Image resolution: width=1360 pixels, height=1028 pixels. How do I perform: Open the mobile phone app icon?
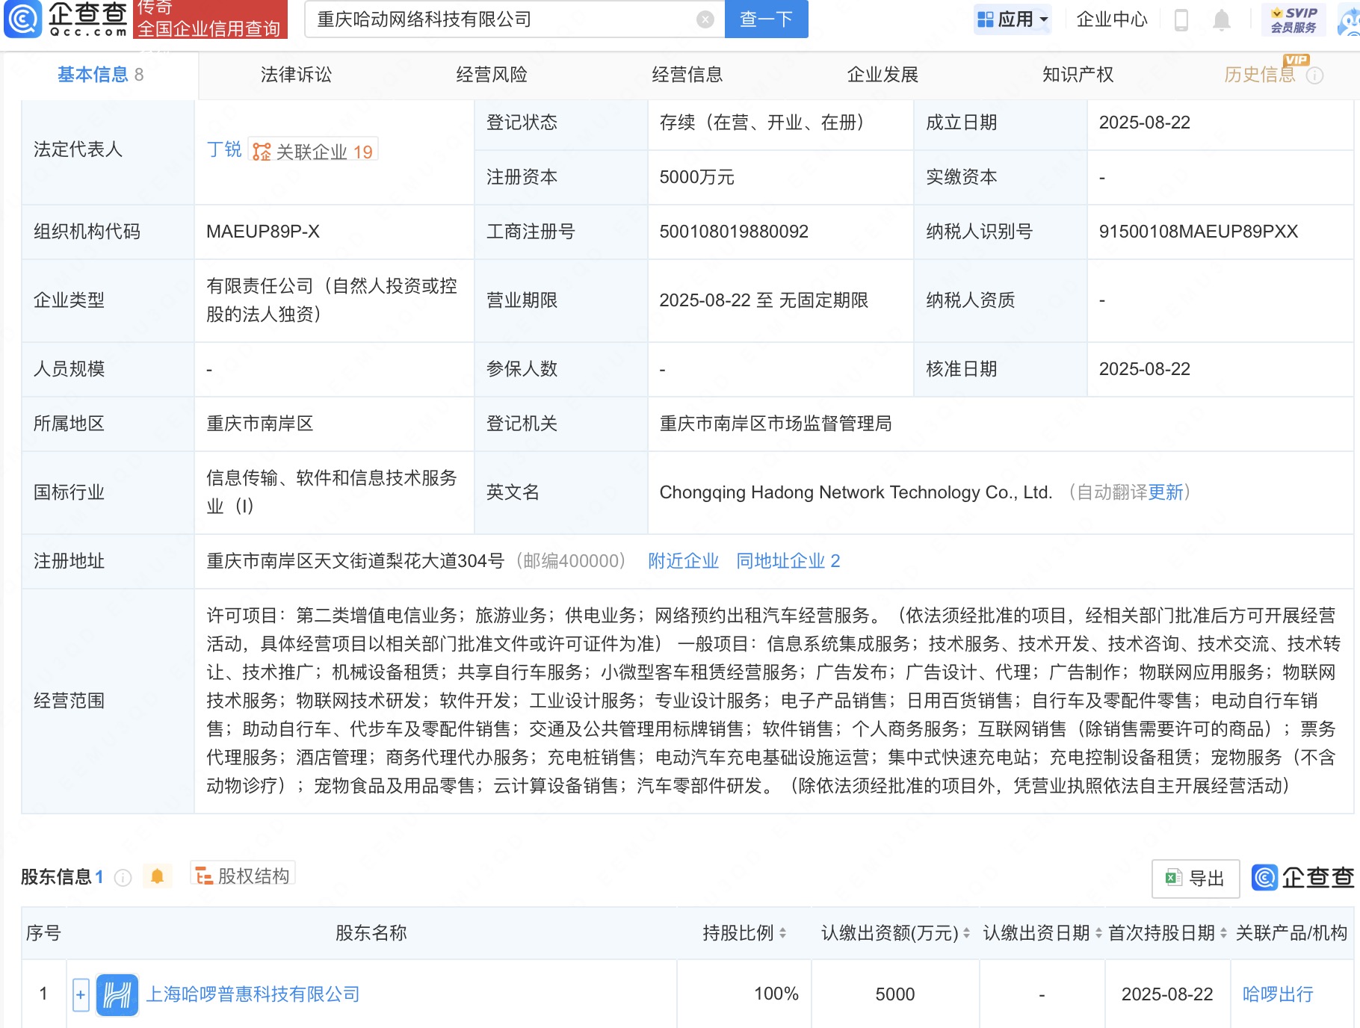pyautogui.click(x=1181, y=19)
